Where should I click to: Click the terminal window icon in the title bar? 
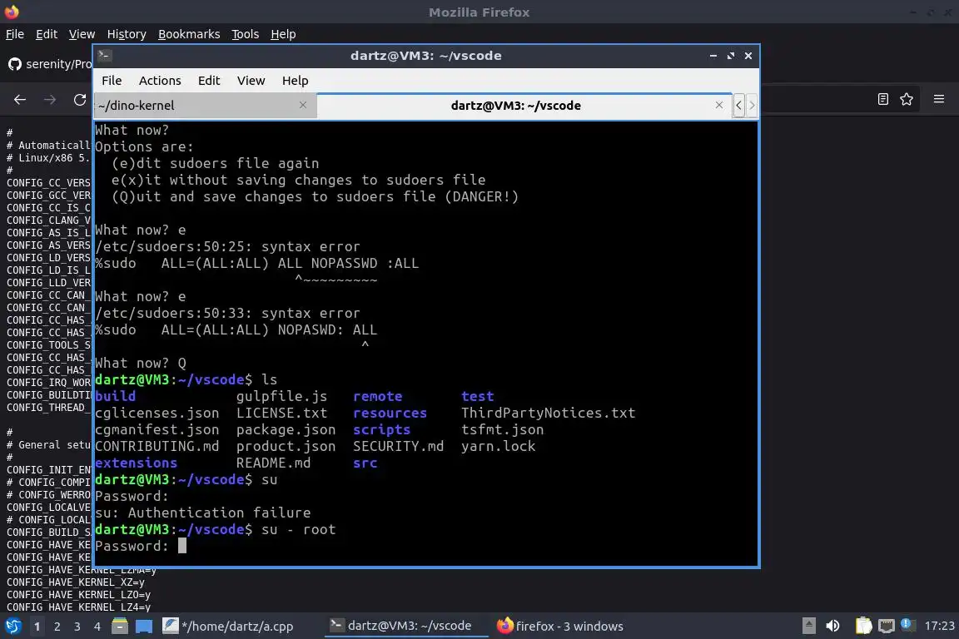click(x=104, y=56)
